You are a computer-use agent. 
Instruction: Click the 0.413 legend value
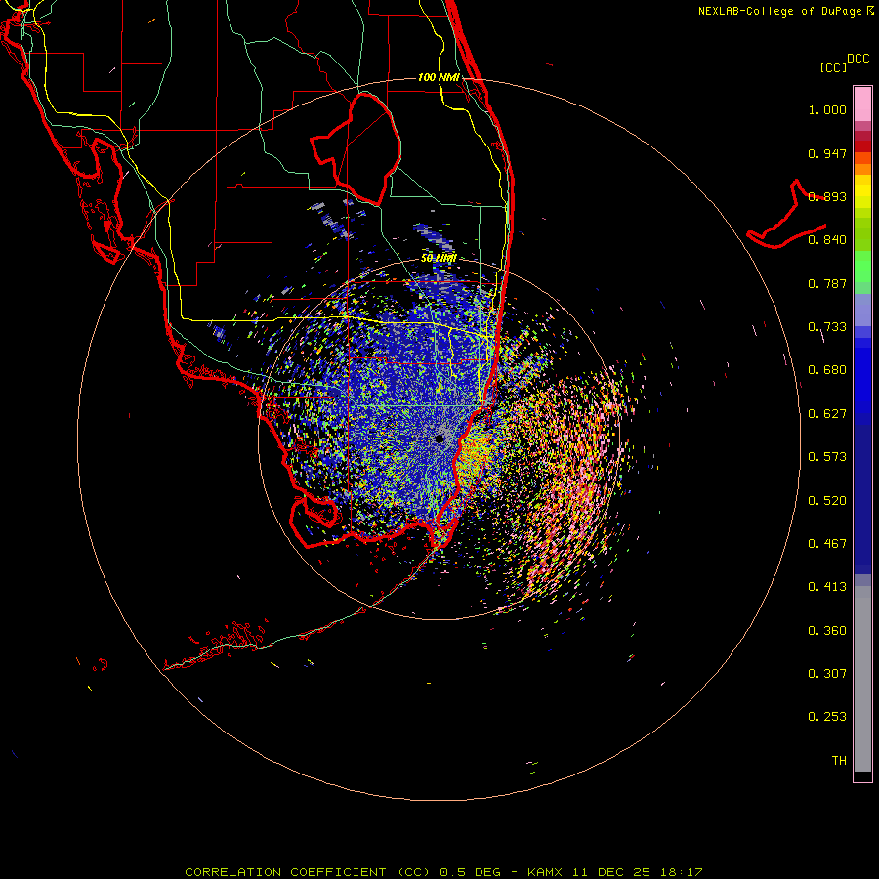coord(827,587)
